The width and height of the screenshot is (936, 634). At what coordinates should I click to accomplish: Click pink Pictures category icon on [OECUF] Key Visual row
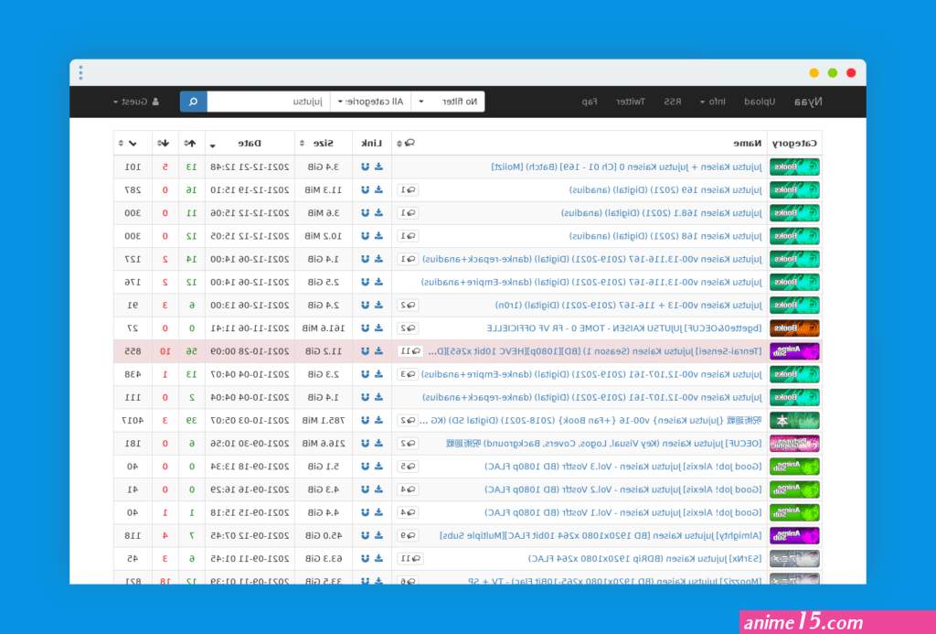(794, 444)
